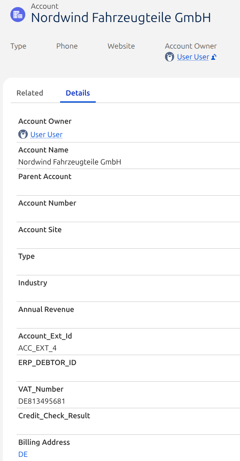Click the avatar icon in Account Owner details field
The height and width of the screenshot is (461, 240).
[x=23, y=135]
